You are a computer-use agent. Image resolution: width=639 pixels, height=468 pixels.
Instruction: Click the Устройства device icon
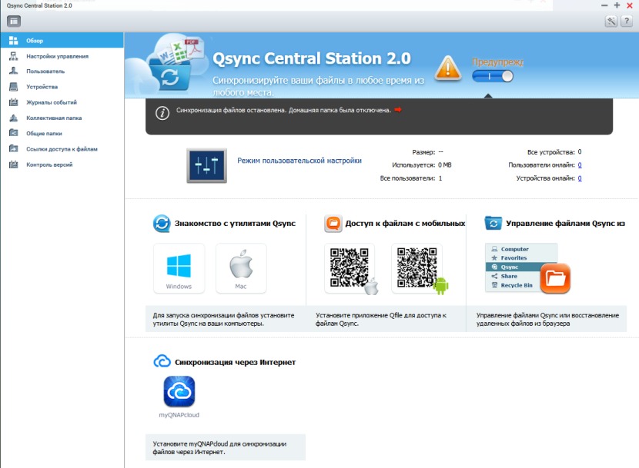pyautogui.click(x=13, y=87)
